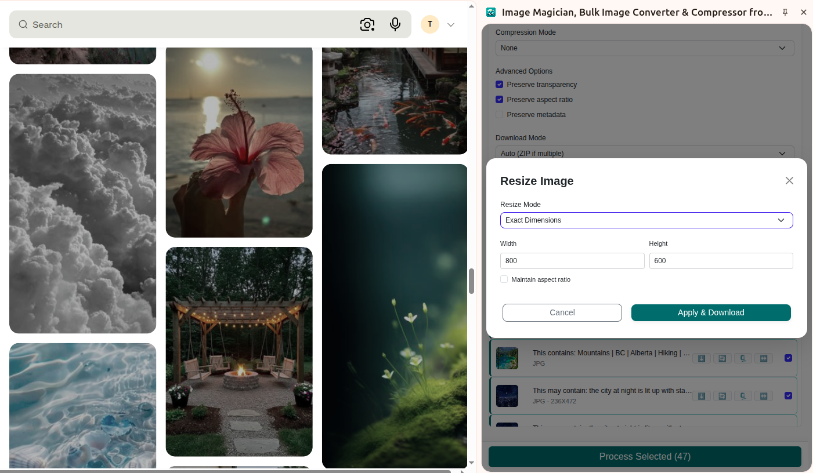
Task: Pin the Image Magician side panel
Action: [785, 12]
